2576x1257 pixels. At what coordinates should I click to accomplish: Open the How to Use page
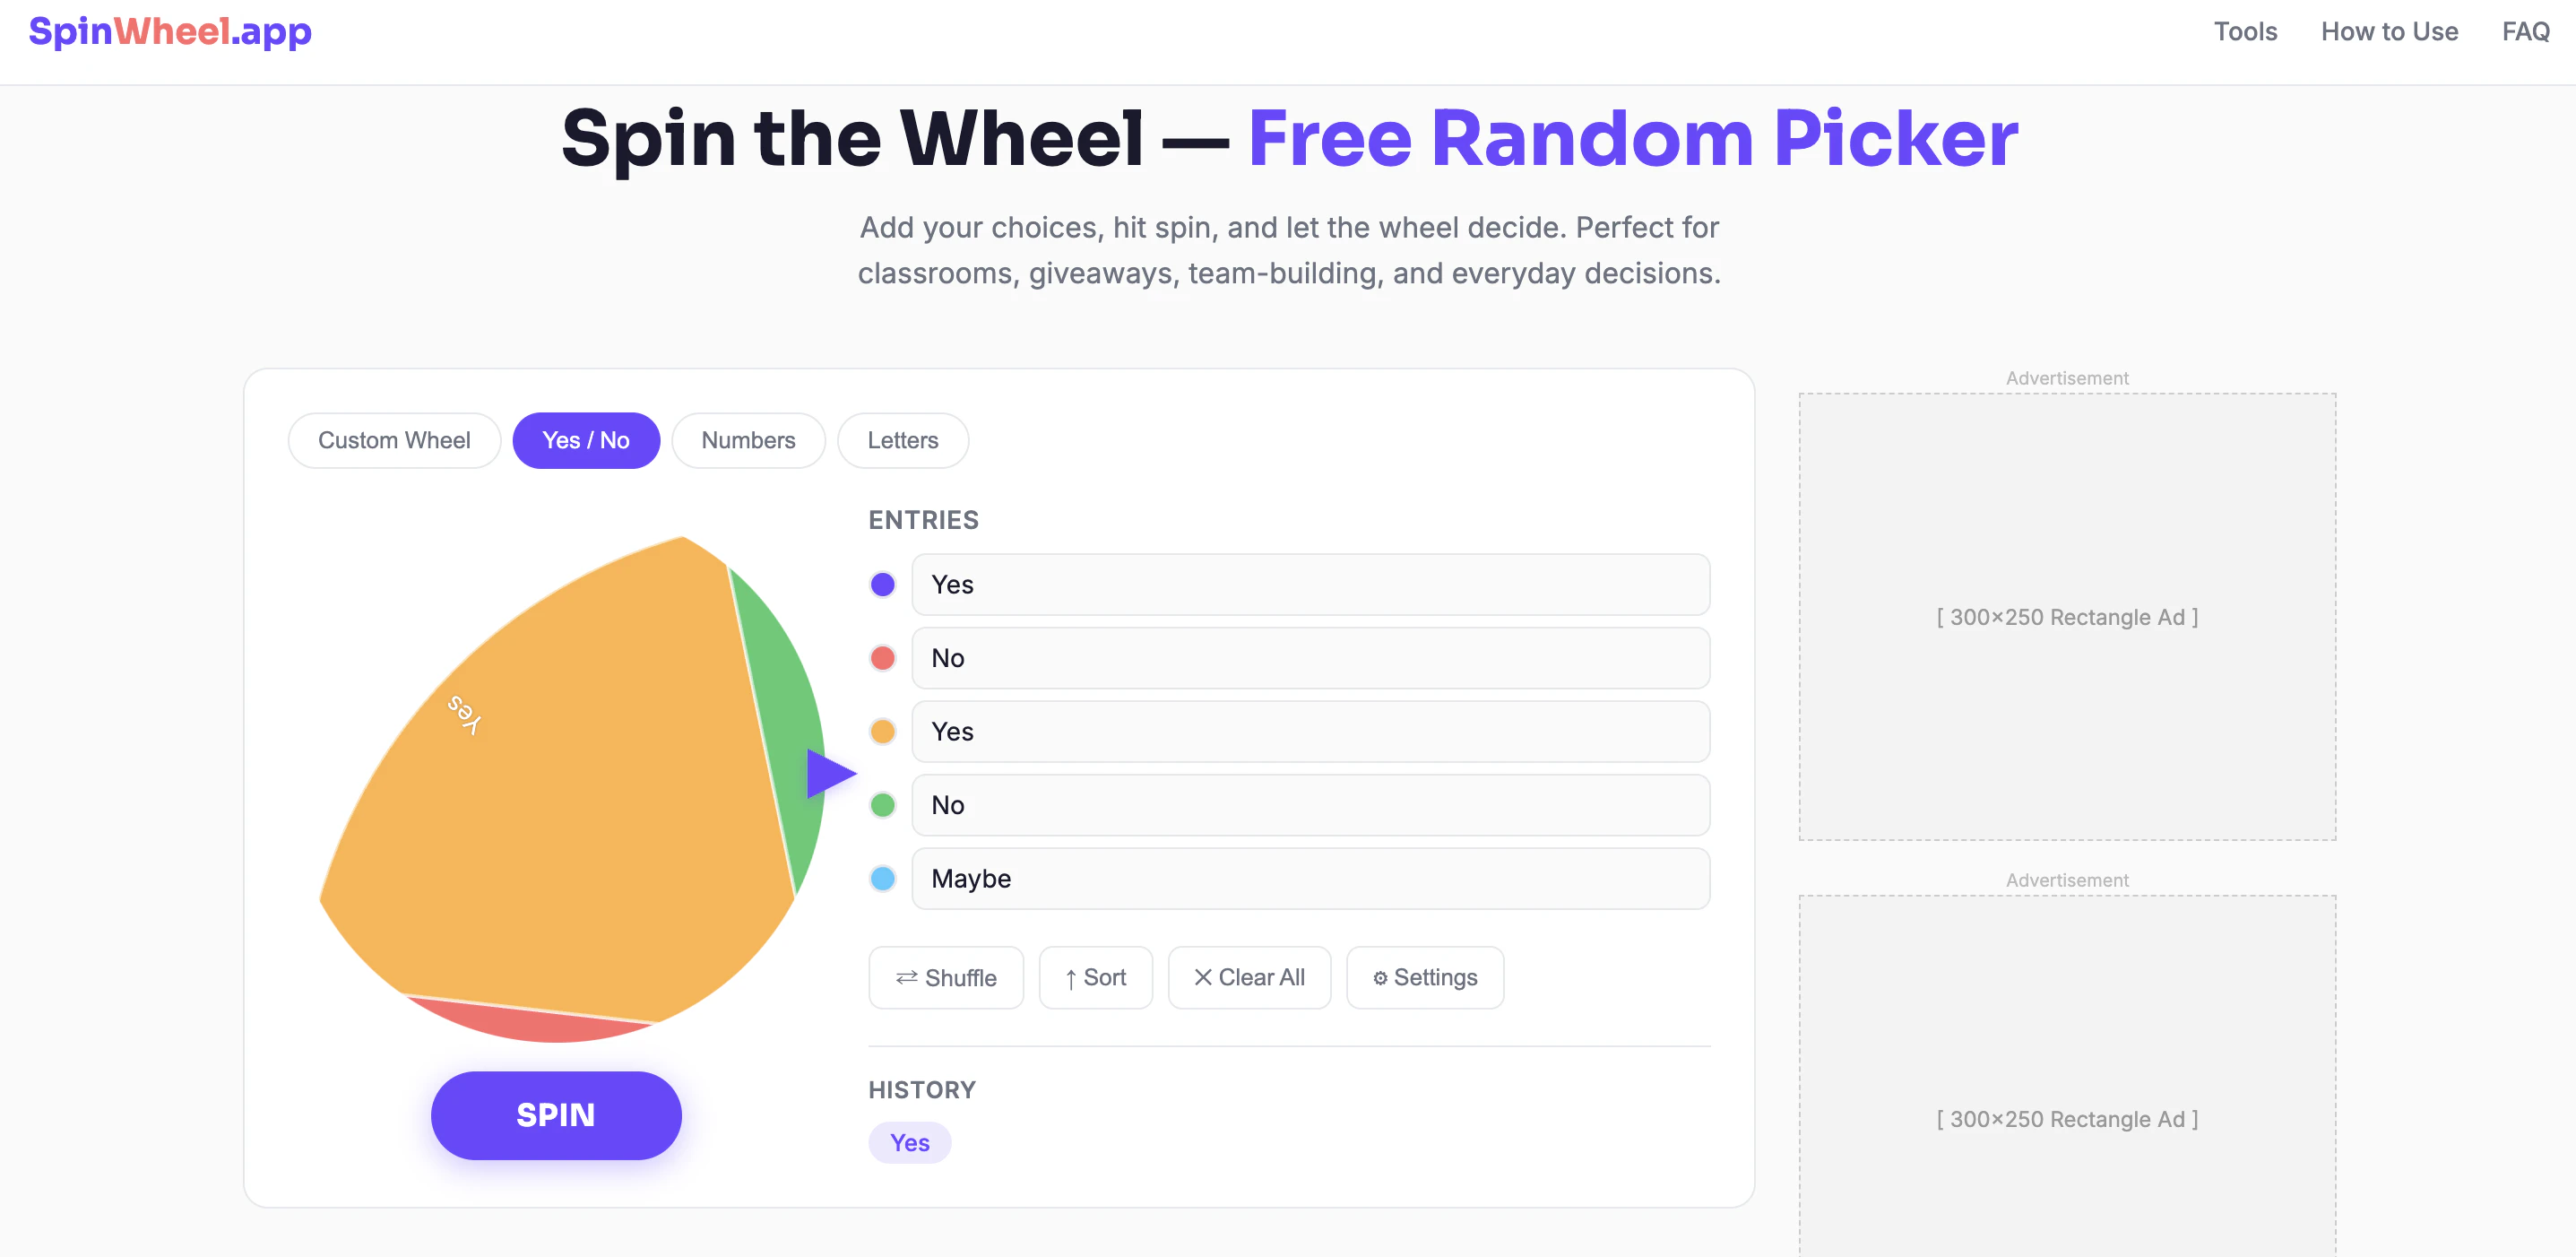coord(2389,31)
